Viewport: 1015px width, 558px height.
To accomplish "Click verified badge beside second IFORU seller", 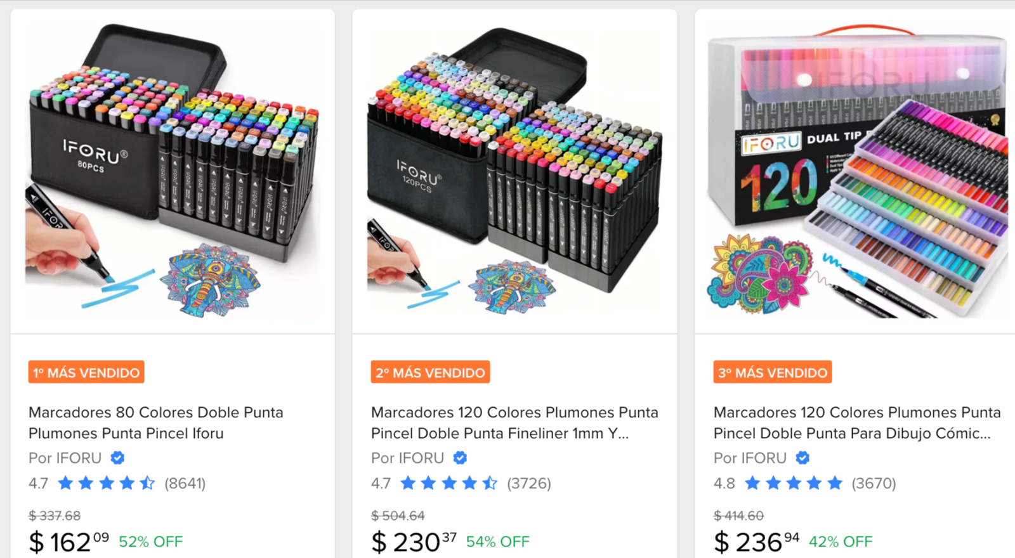I will point(460,458).
